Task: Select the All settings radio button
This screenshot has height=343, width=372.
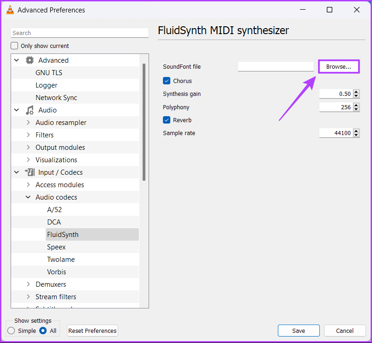Action: pyautogui.click(x=43, y=331)
